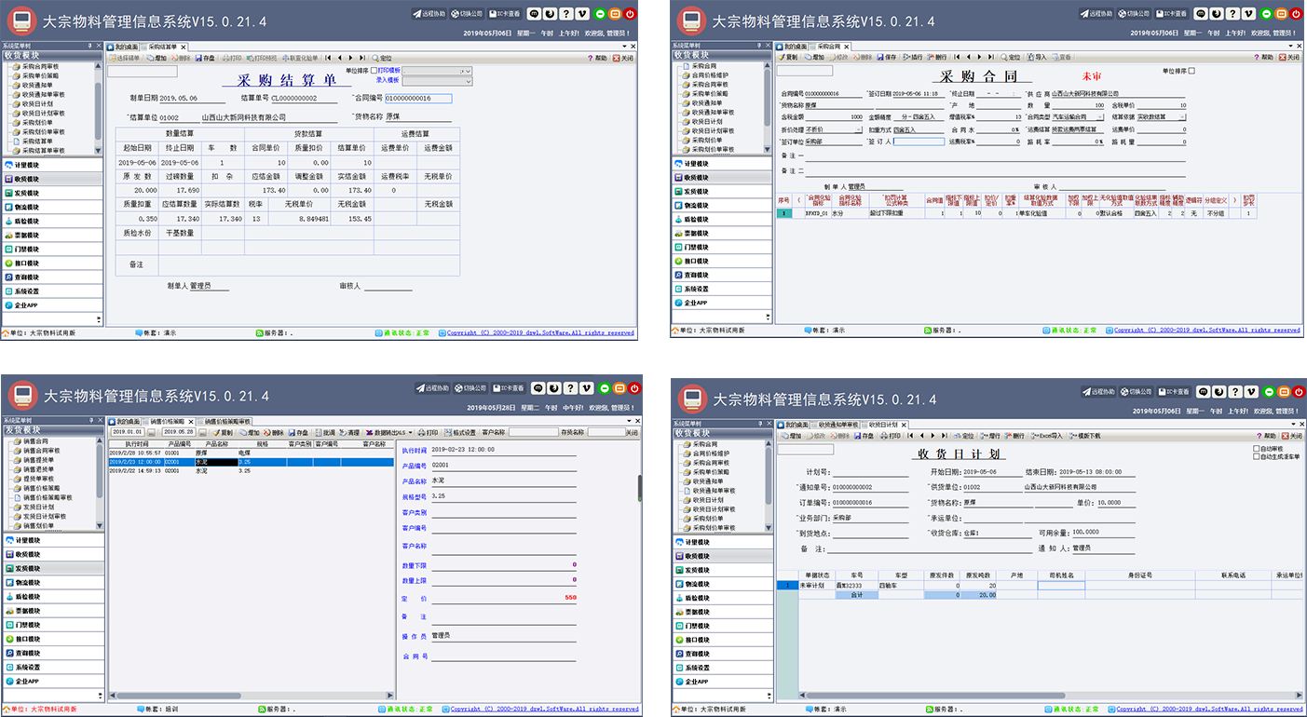
Task: Open 录入模板 dropdown in 采购结算单 window
Action: click(469, 81)
